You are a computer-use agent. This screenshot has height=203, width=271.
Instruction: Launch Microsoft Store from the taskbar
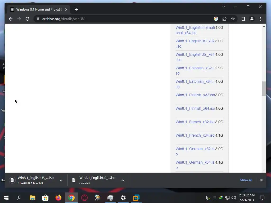(45, 198)
